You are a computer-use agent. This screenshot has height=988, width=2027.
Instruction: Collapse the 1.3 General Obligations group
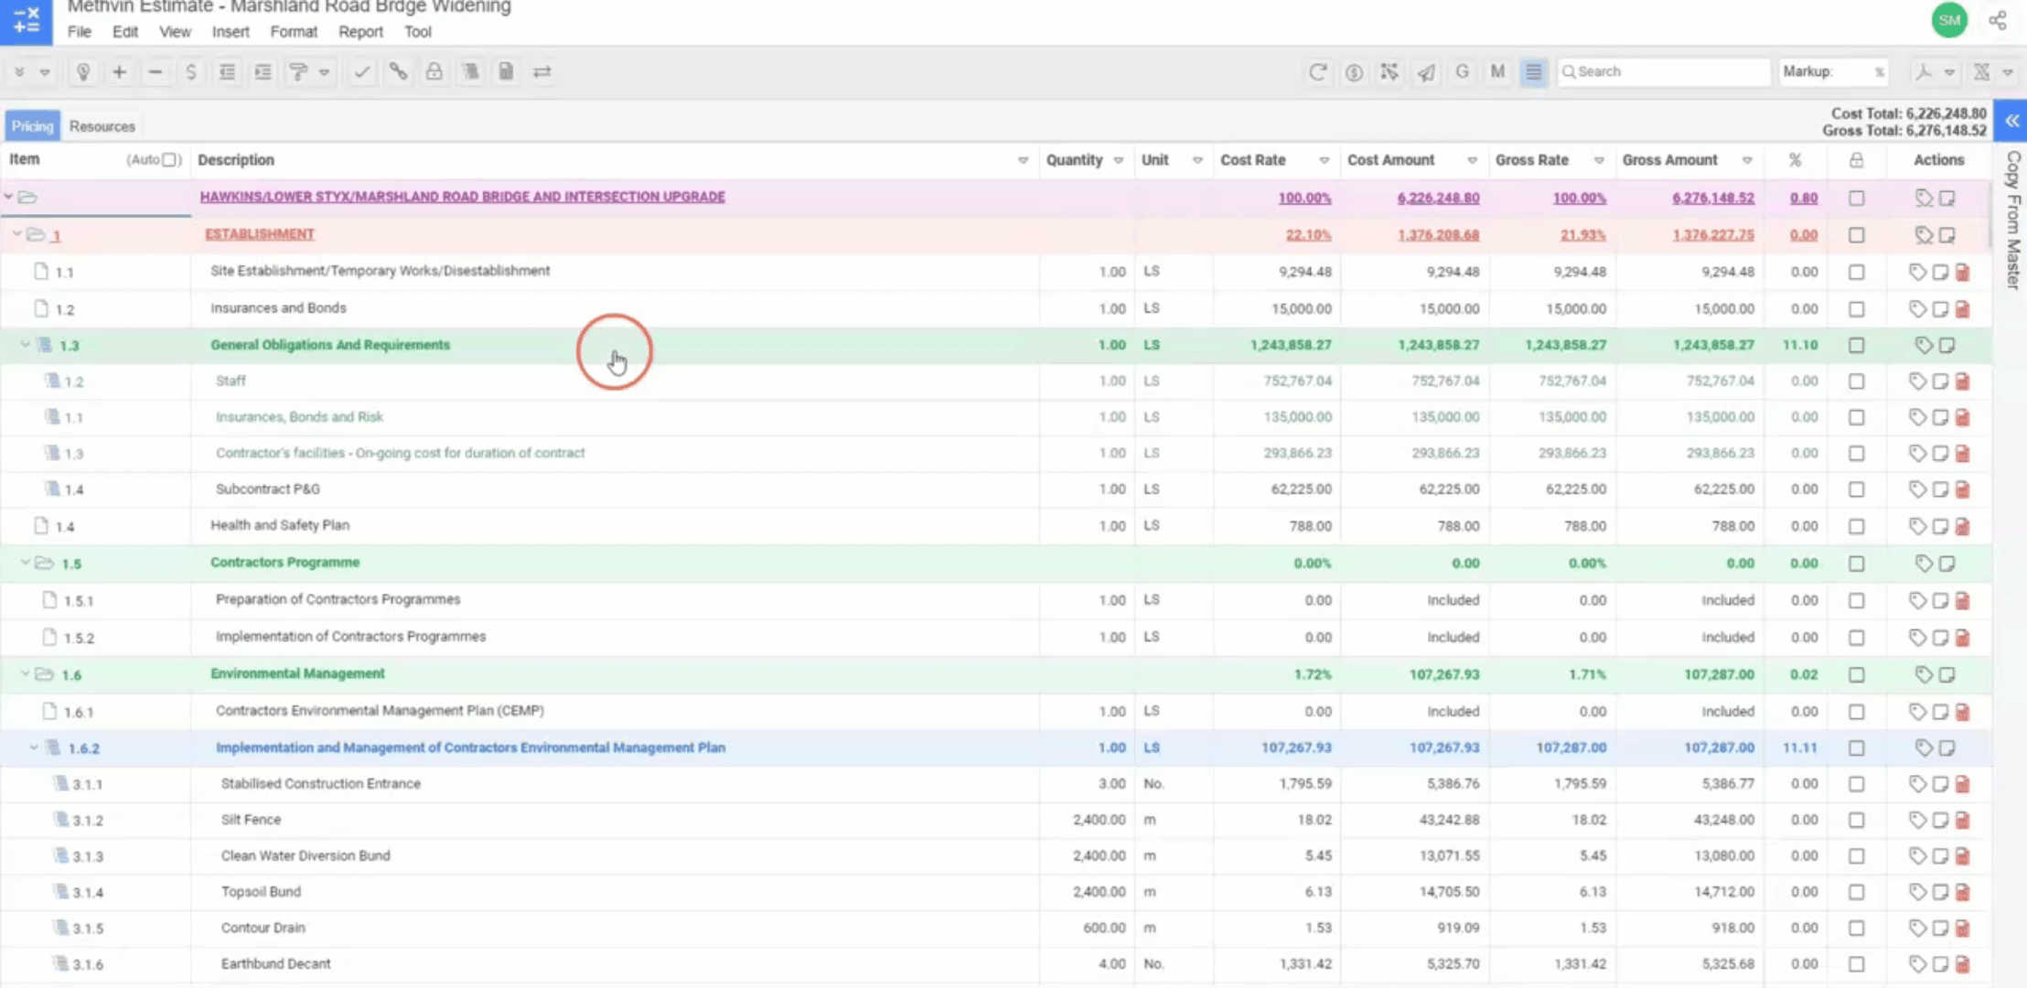[26, 345]
